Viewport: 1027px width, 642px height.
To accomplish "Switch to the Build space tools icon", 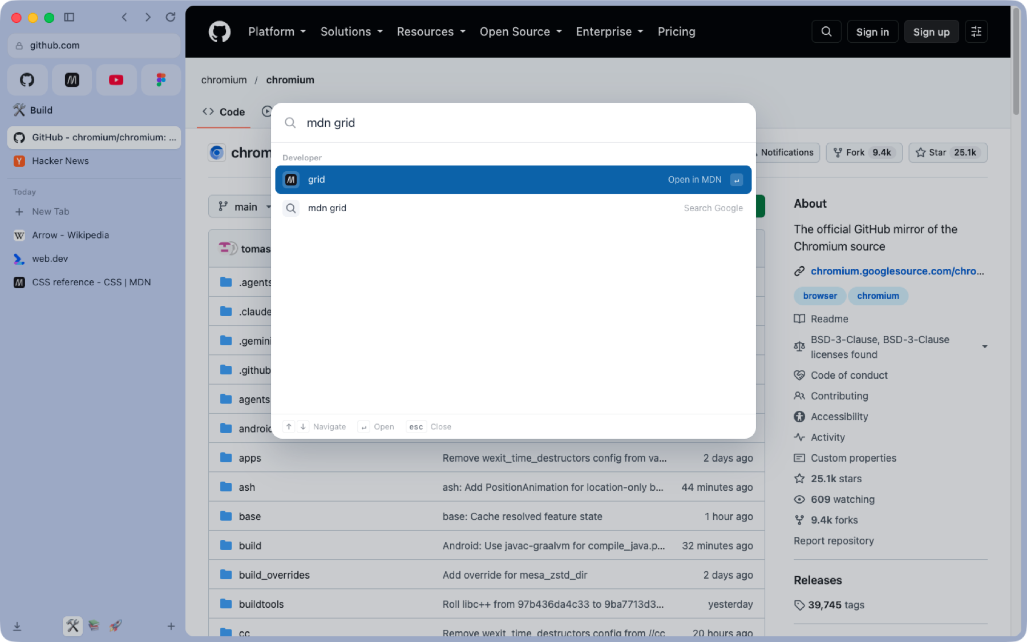I will pos(72,626).
